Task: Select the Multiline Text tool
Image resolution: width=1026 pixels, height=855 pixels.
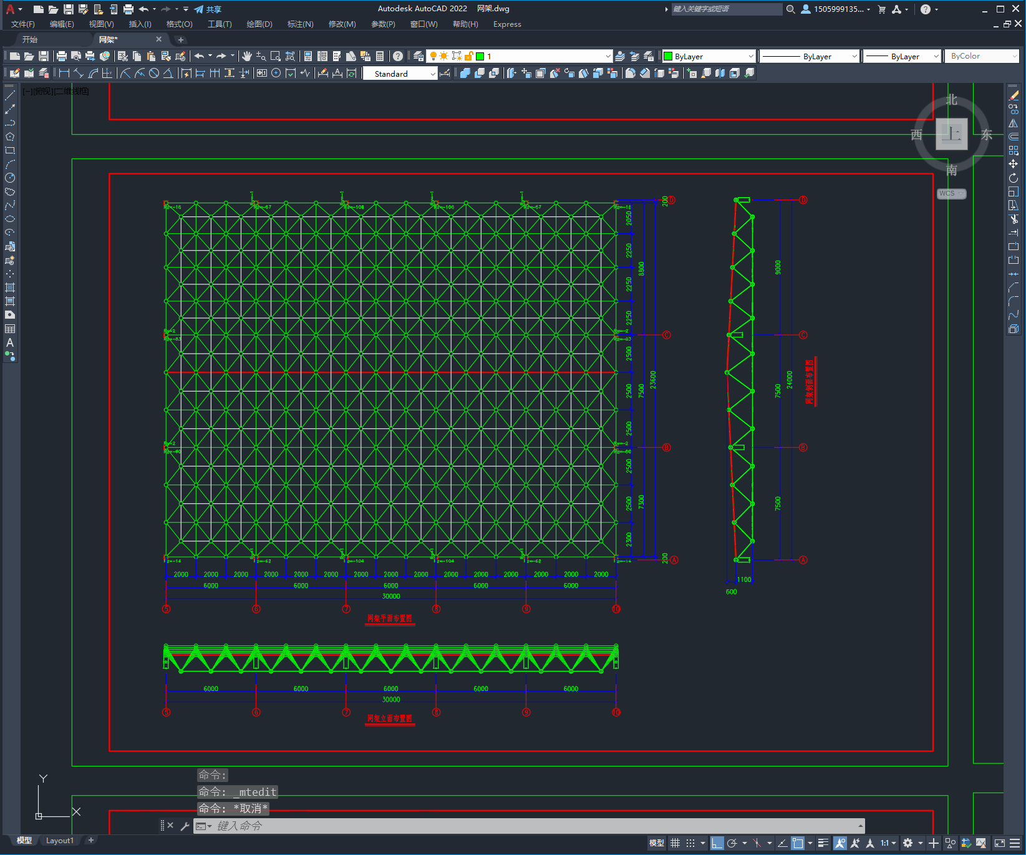Action: coord(10,342)
